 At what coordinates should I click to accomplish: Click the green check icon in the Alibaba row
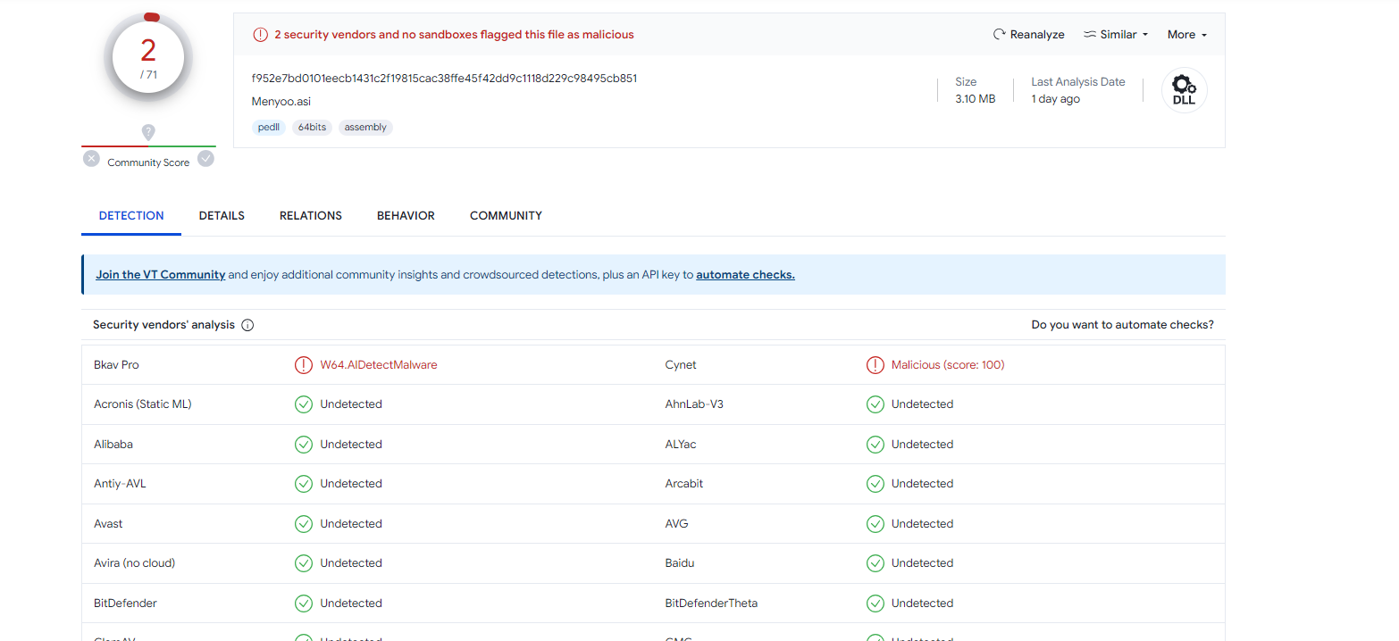click(304, 445)
